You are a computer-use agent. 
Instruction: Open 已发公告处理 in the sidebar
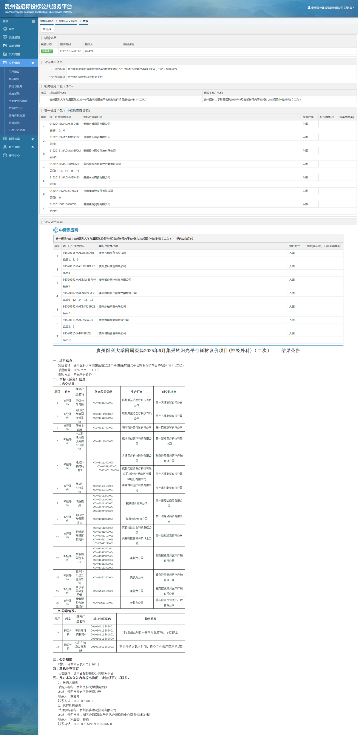click(x=17, y=130)
